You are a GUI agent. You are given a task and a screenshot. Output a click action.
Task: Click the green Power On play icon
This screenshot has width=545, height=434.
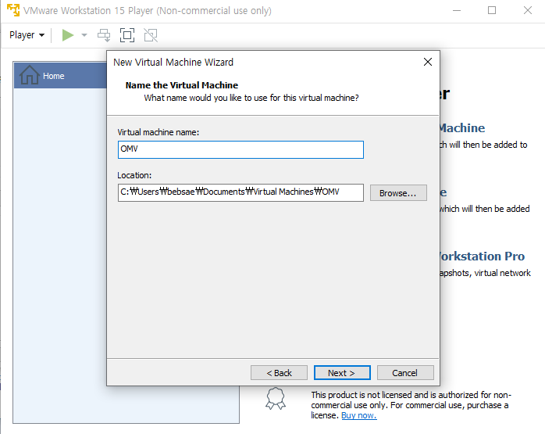pos(68,35)
